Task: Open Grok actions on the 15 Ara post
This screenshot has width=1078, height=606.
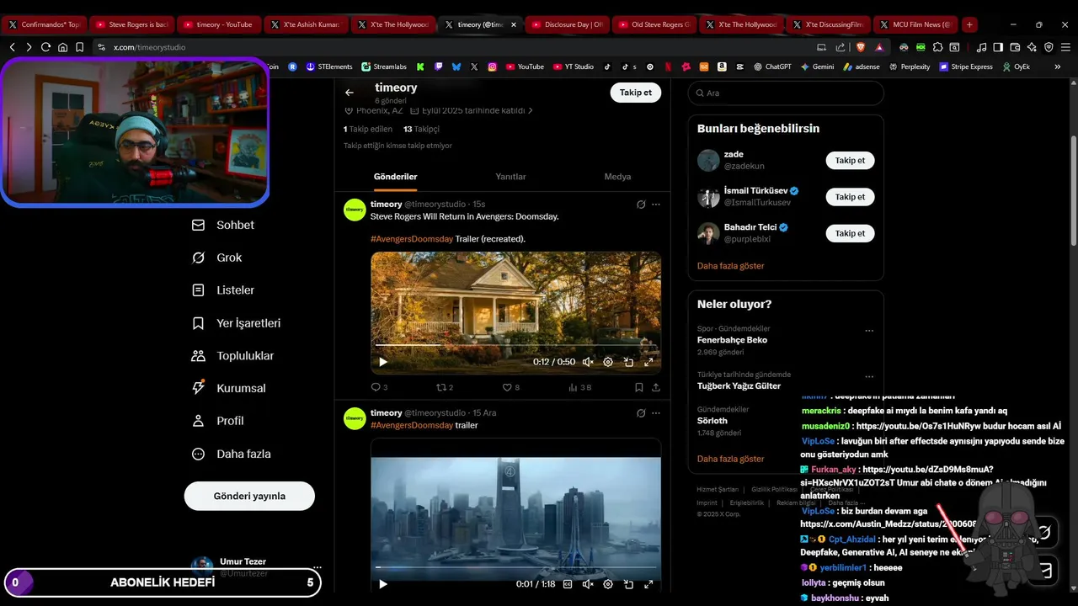Action: click(x=641, y=413)
